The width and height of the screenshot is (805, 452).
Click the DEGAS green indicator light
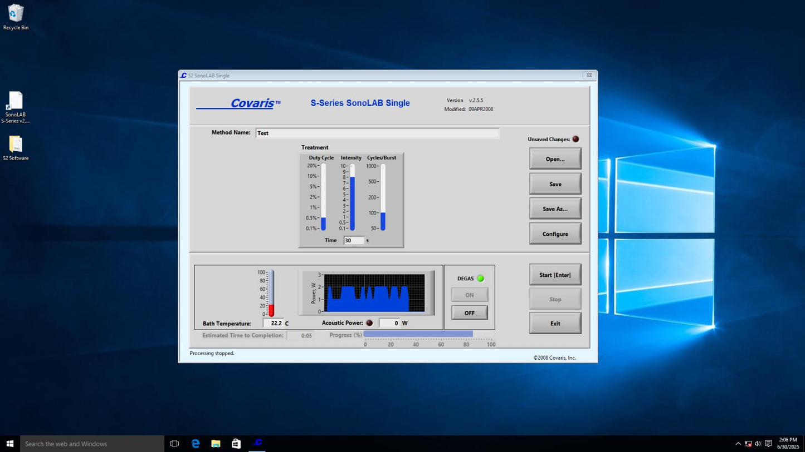(x=480, y=279)
